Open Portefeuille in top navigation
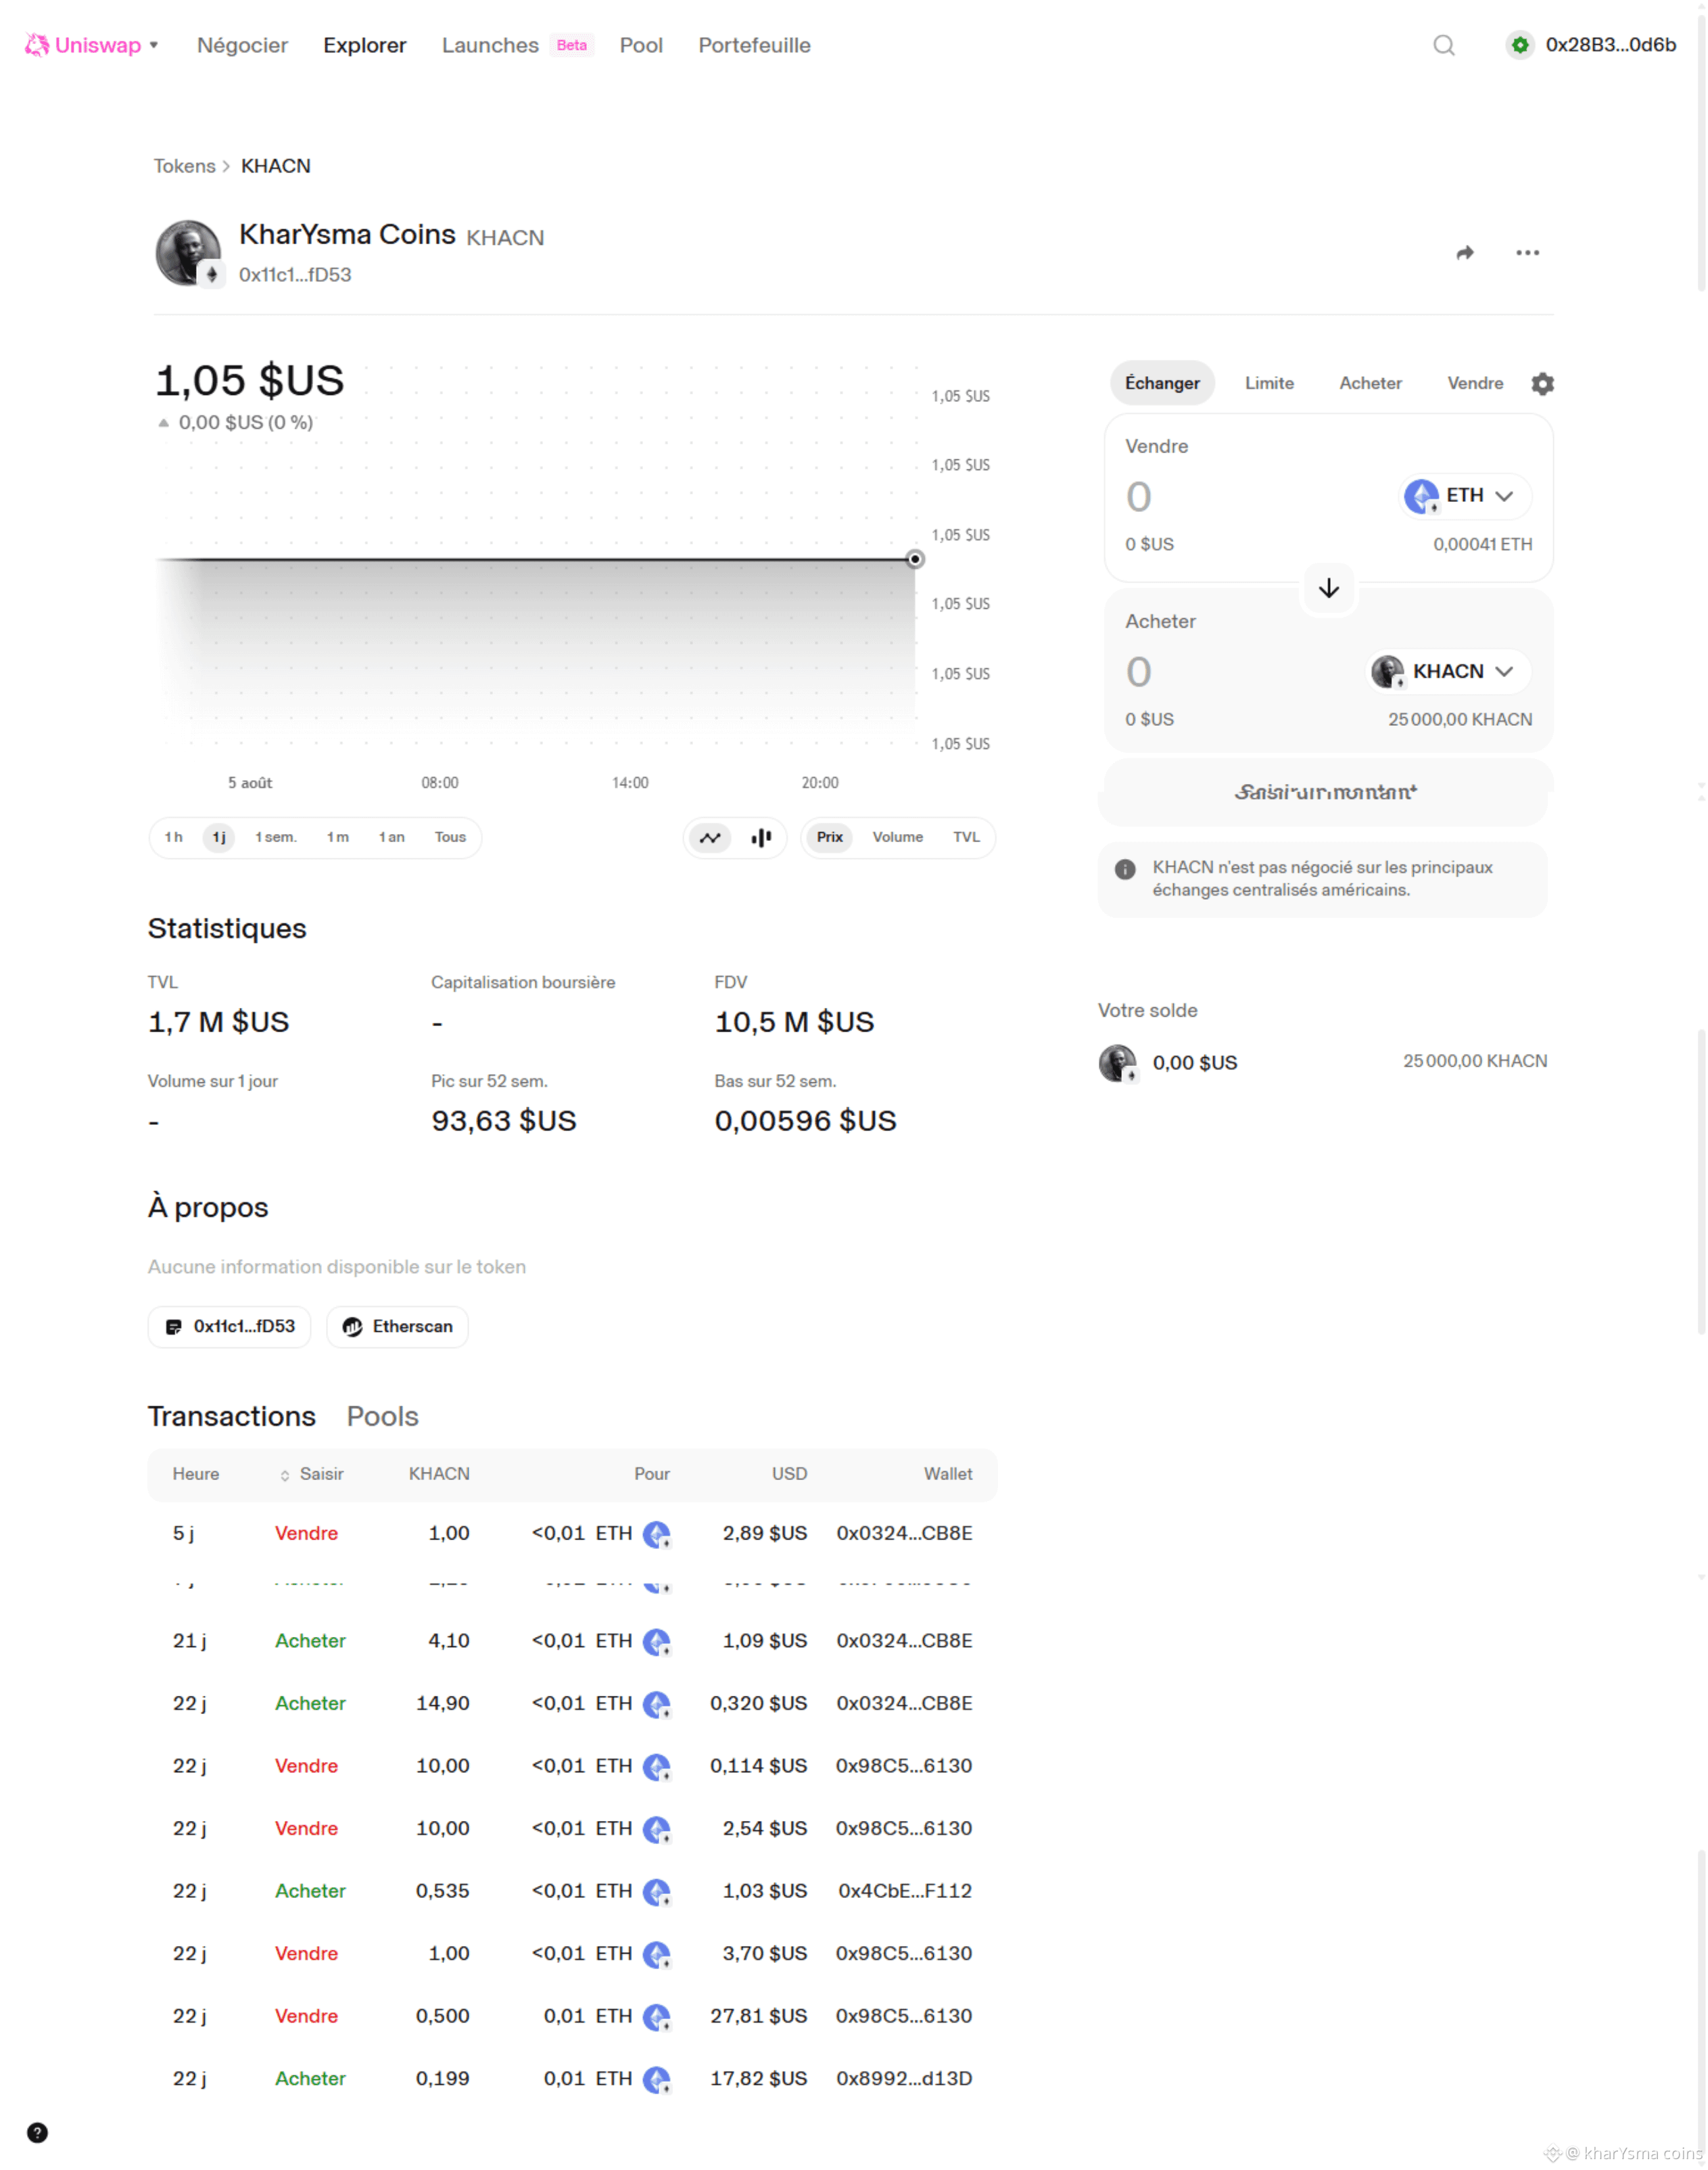 tap(754, 45)
